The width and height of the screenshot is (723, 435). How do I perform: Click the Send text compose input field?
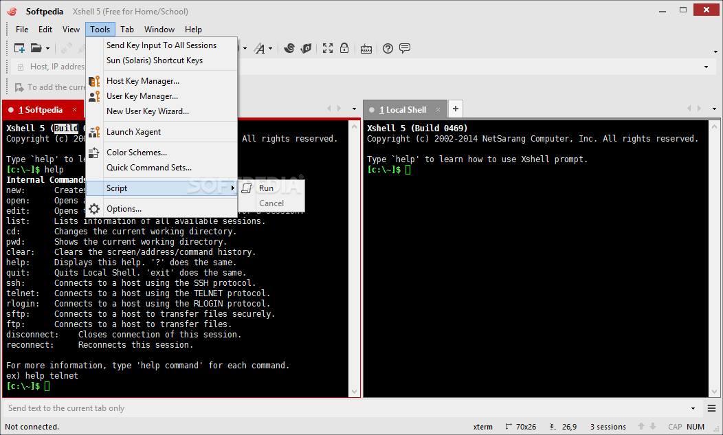346,408
